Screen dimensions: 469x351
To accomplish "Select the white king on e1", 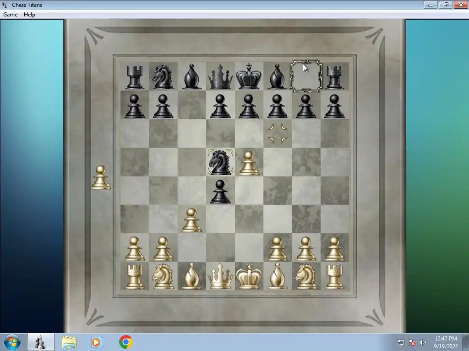I will pyautogui.click(x=249, y=276).
